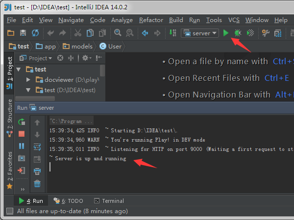Select app folder in navigation breadcrumb
Image resolution: width=294 pixels, height=220 pixels.
(x=46, y=47)
